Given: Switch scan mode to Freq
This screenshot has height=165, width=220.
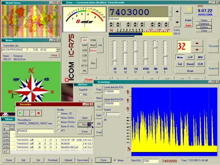Looking at the screenshot, I should pos(99,89).
